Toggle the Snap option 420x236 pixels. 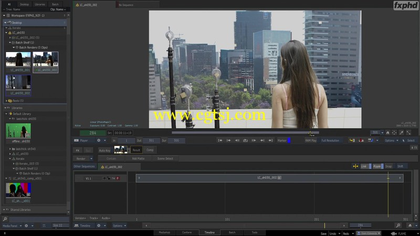coord(388,166)
